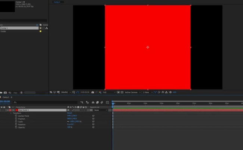Screen dimensions: 243x150
Task: Open comp flowchart icon in viewer footer
Action: pos(166,92)
